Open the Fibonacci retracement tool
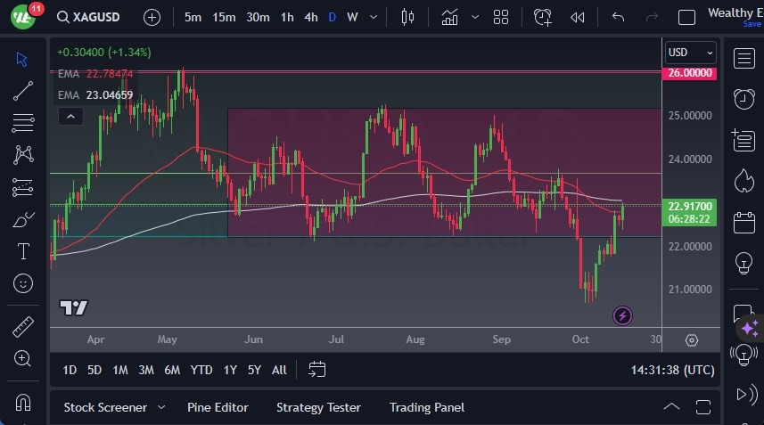Image resolution: width=764 pixels, height=425 pixels. click(x=23, y=122)
